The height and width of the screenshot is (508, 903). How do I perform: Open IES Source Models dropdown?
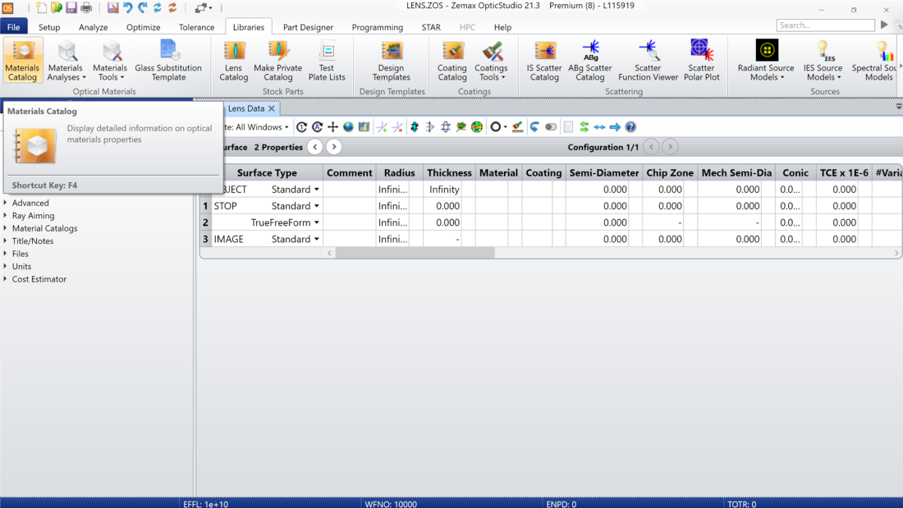(x=823, y=61)
